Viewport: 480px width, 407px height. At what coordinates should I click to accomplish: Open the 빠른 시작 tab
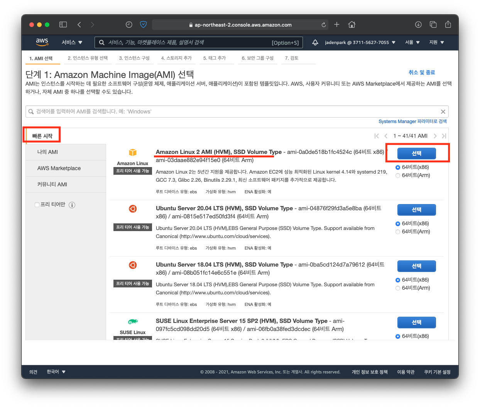(x=42, y=136)
